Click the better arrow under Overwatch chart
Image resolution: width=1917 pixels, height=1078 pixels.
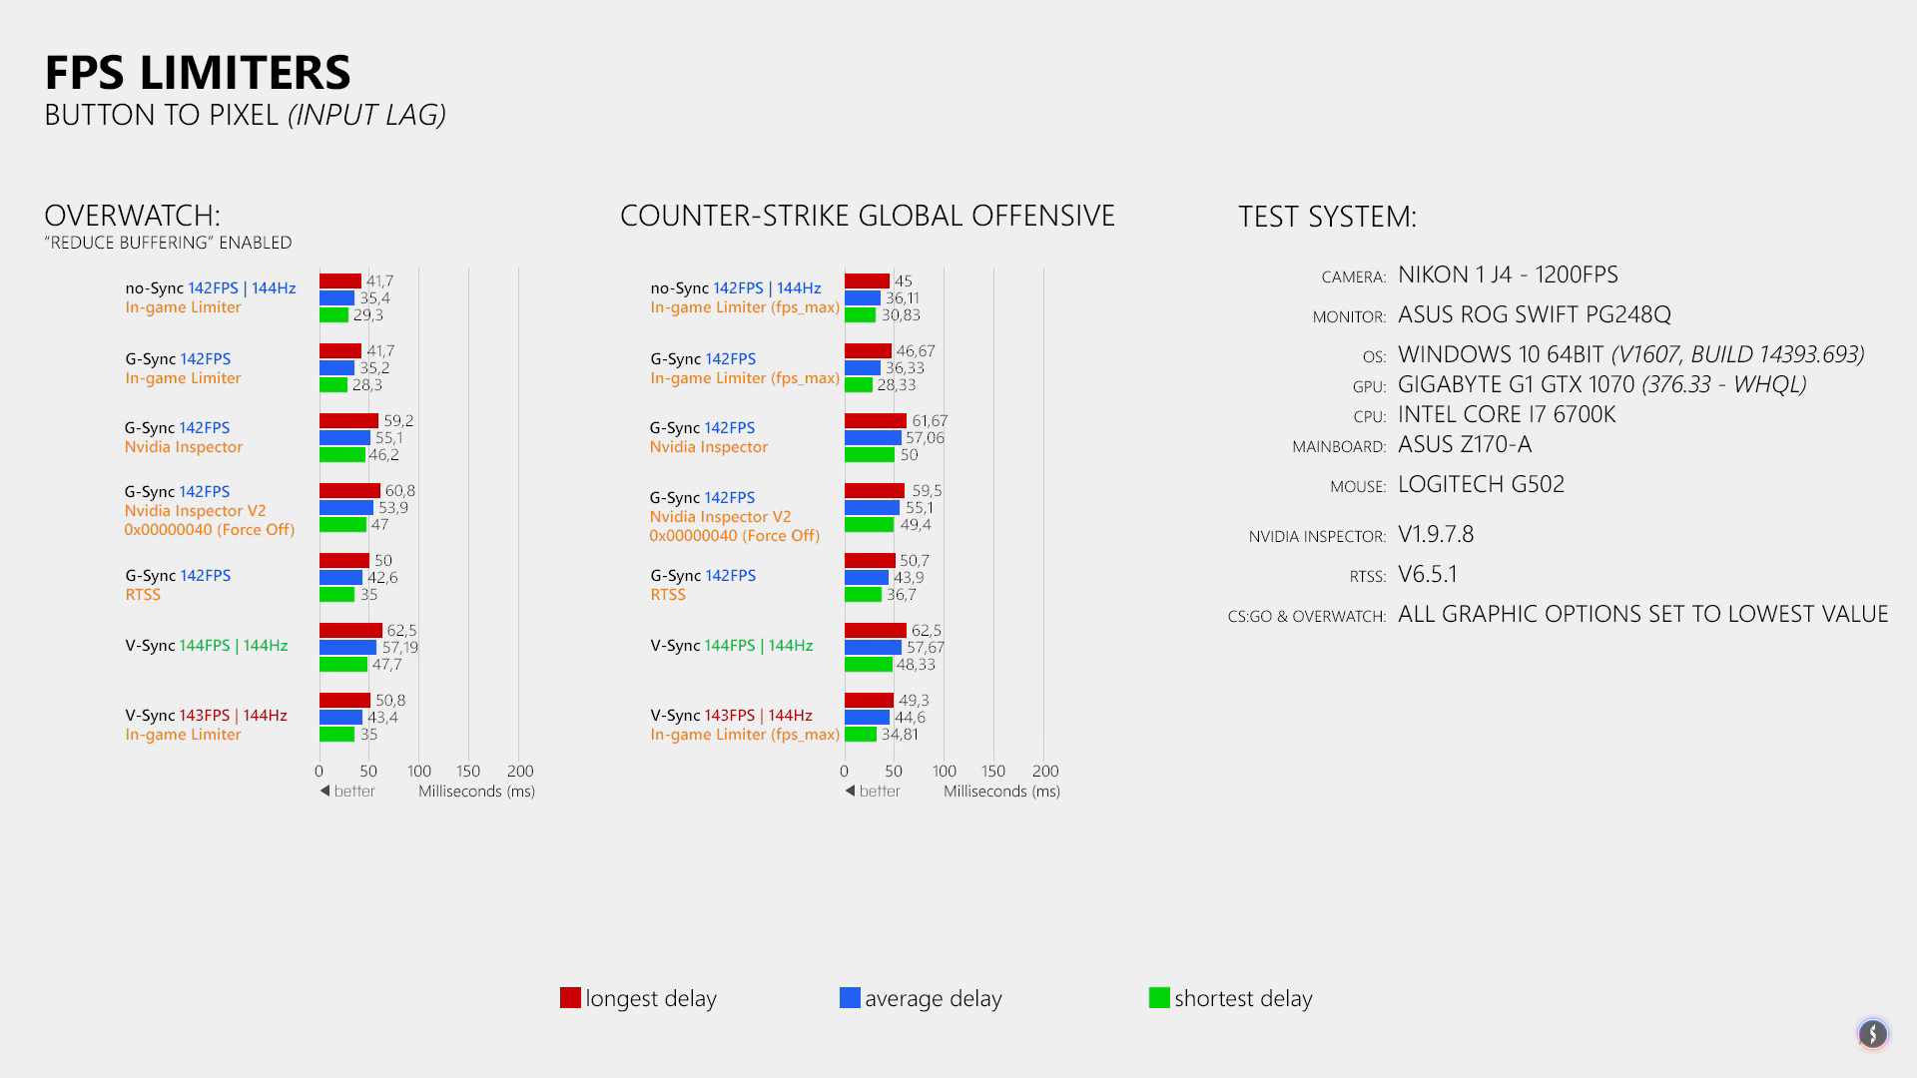tap(324, 791)
